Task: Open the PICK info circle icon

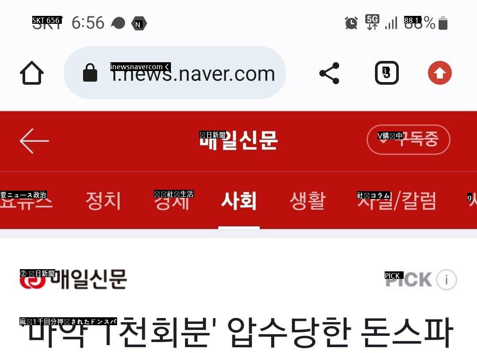Action: pos(446,279)
